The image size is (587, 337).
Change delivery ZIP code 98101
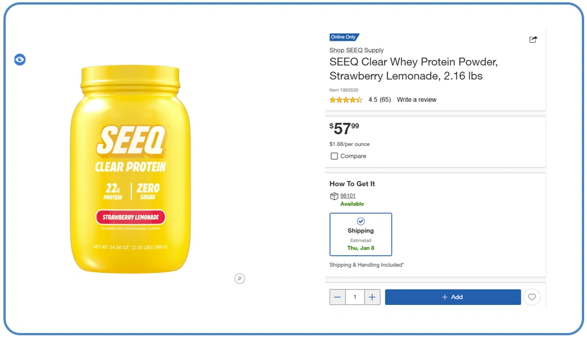click(x=348, y=196)
